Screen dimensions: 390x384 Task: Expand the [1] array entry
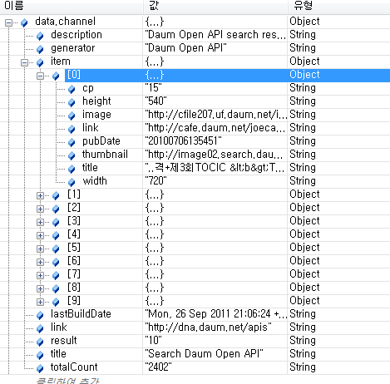(x=41, y=195)
